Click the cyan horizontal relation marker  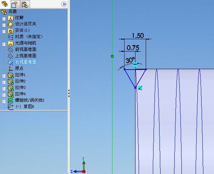tap(135, 64)
